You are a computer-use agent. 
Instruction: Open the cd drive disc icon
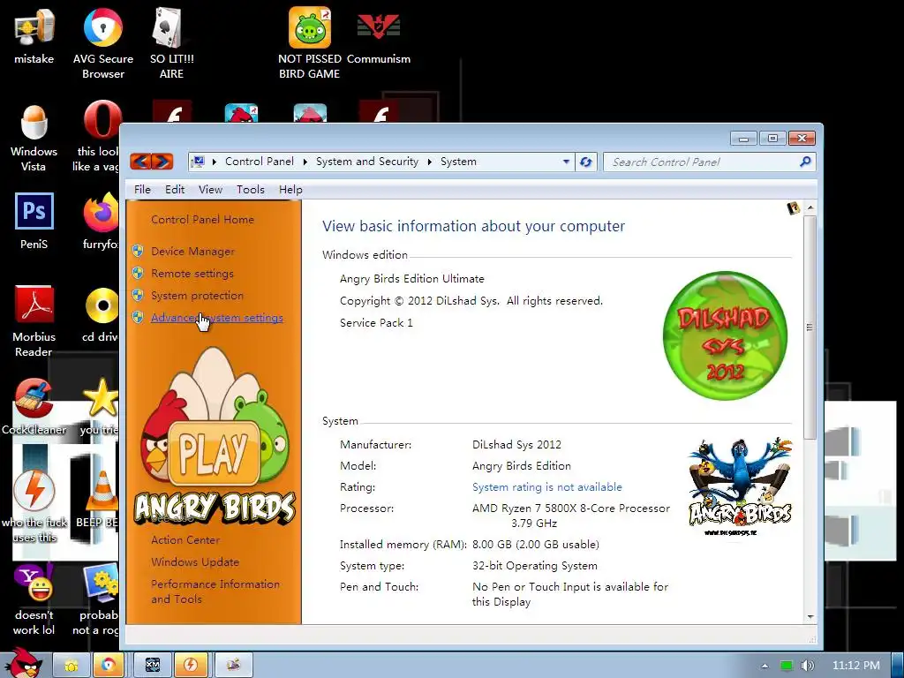click(102, 314)
